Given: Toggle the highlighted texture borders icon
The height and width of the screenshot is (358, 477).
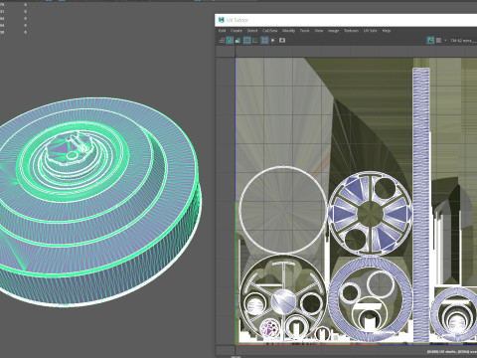Looking at the screenshot, I should [x=247, y=41].
